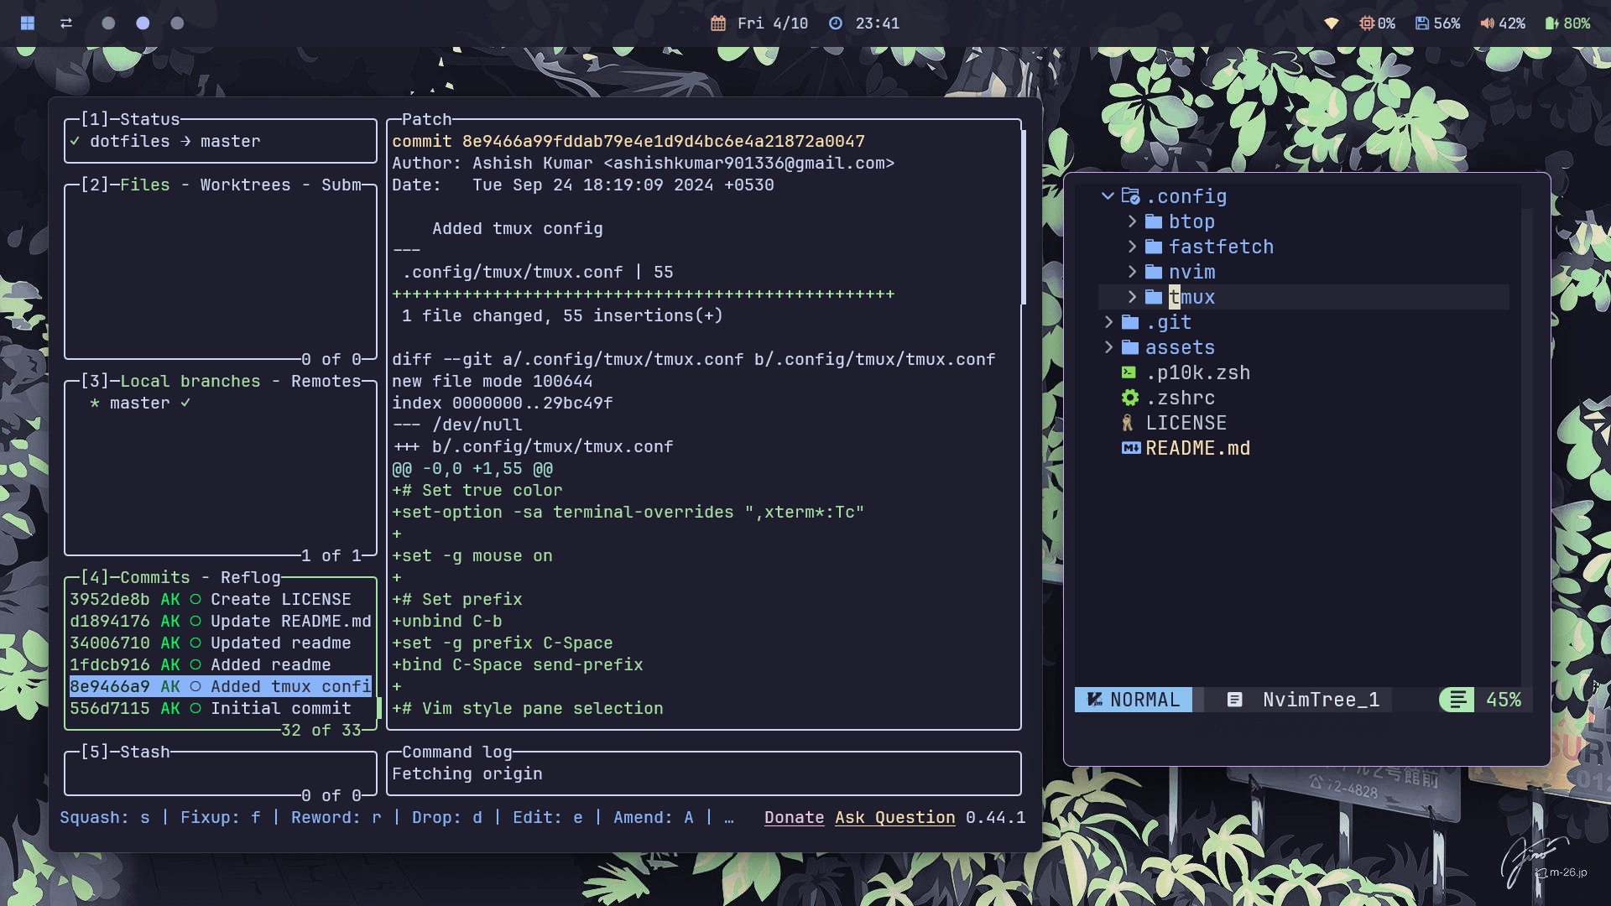Switch to the Reflog tab in Commits panel
This screenshot has width=1611, height=906.
250,577
